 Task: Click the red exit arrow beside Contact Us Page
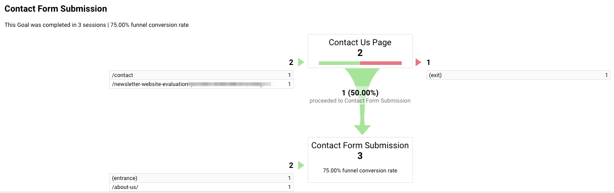(x=419, y=63)
